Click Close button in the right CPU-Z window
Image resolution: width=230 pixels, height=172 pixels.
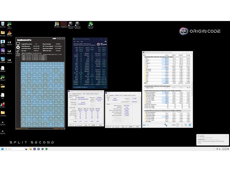click(137, 126)
